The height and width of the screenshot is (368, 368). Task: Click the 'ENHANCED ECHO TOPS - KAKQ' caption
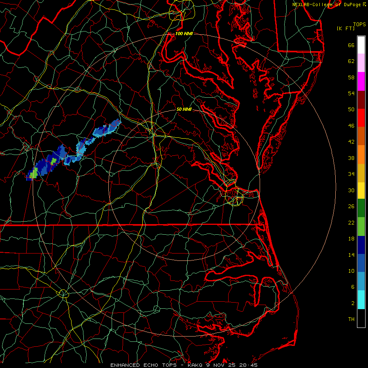(x=156, y=365)
